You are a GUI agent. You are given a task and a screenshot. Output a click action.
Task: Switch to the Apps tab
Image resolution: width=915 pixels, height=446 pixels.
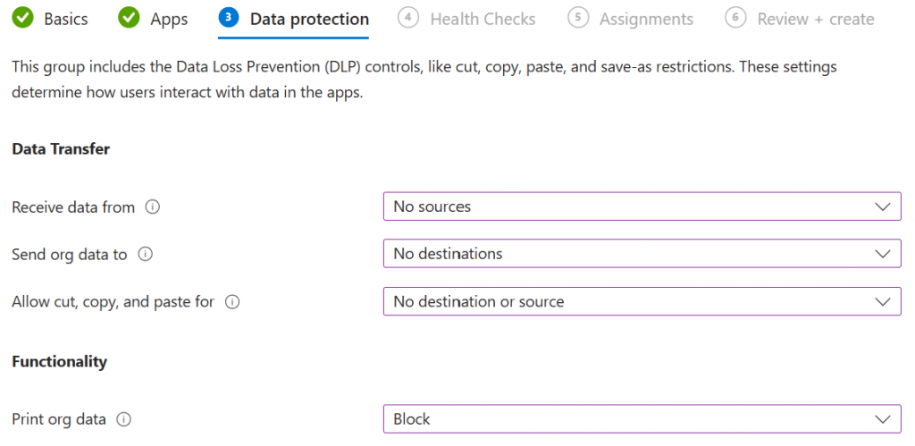169,19
